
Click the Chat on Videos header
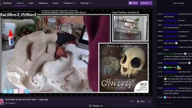point(178,3)
